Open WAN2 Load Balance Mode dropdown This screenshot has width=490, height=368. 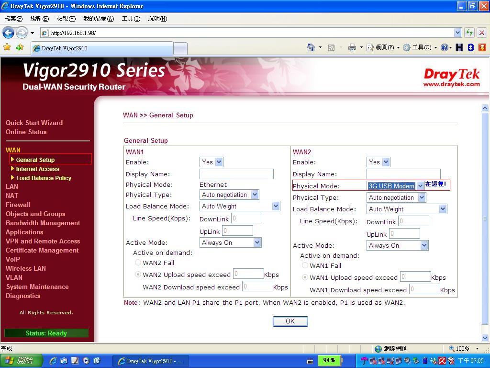407,209
